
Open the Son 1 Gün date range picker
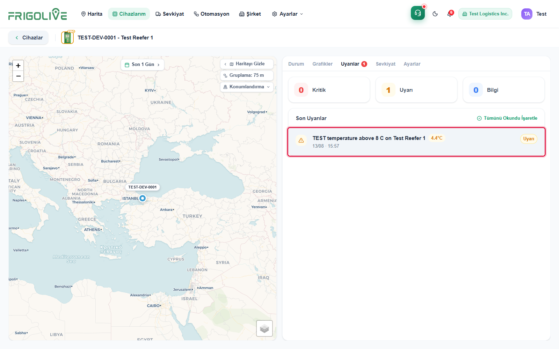coord(143,65)
